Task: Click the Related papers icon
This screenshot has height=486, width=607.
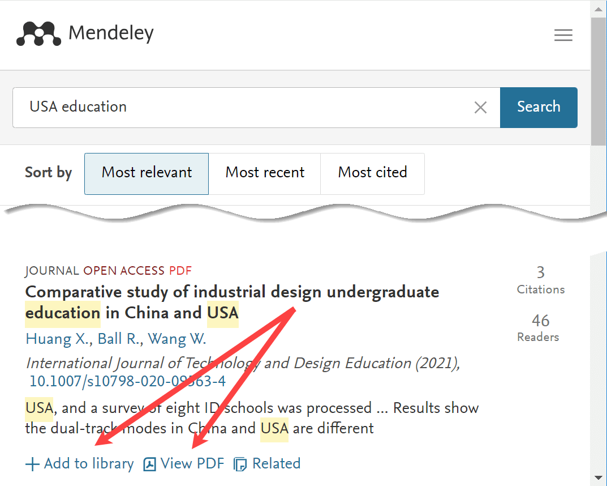Action: (239, 463)
